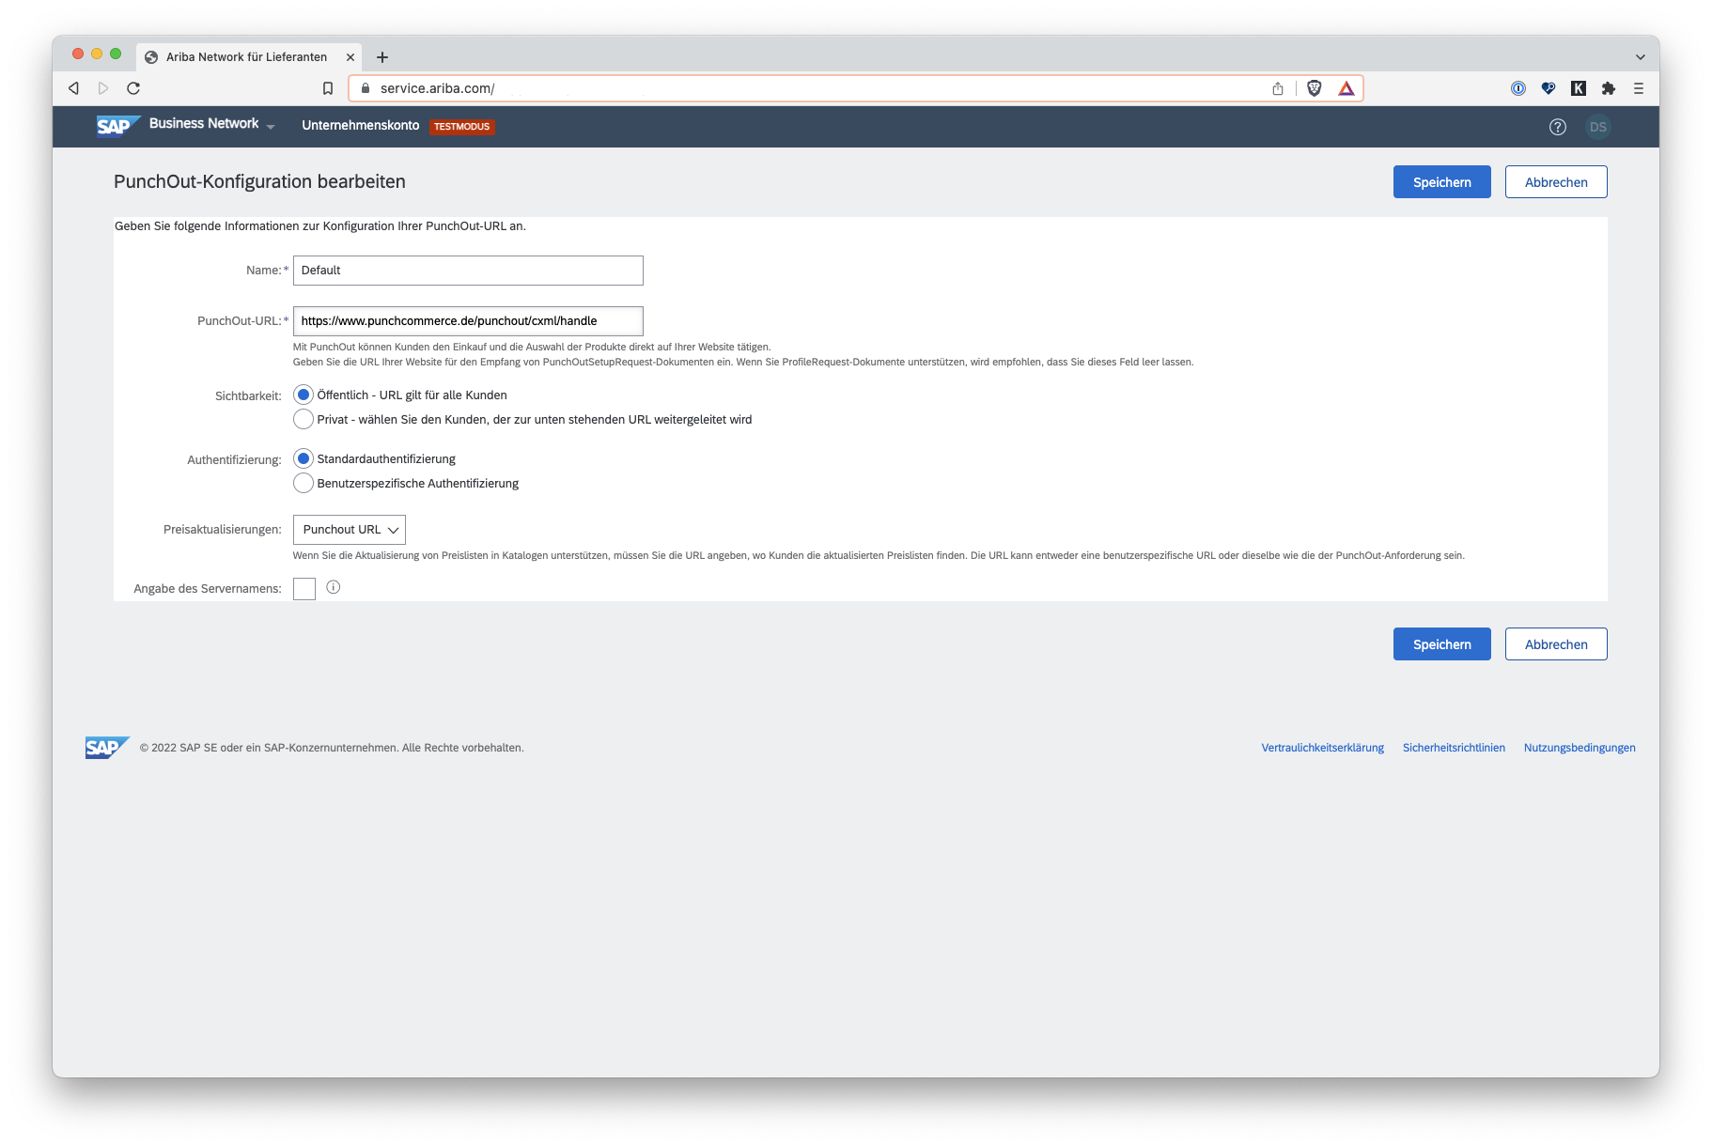Select Benutzerspezifische Authentifizierung radio button
Image resolution: width=1712 pixels, height=1147 pixels.
(303, 483)
